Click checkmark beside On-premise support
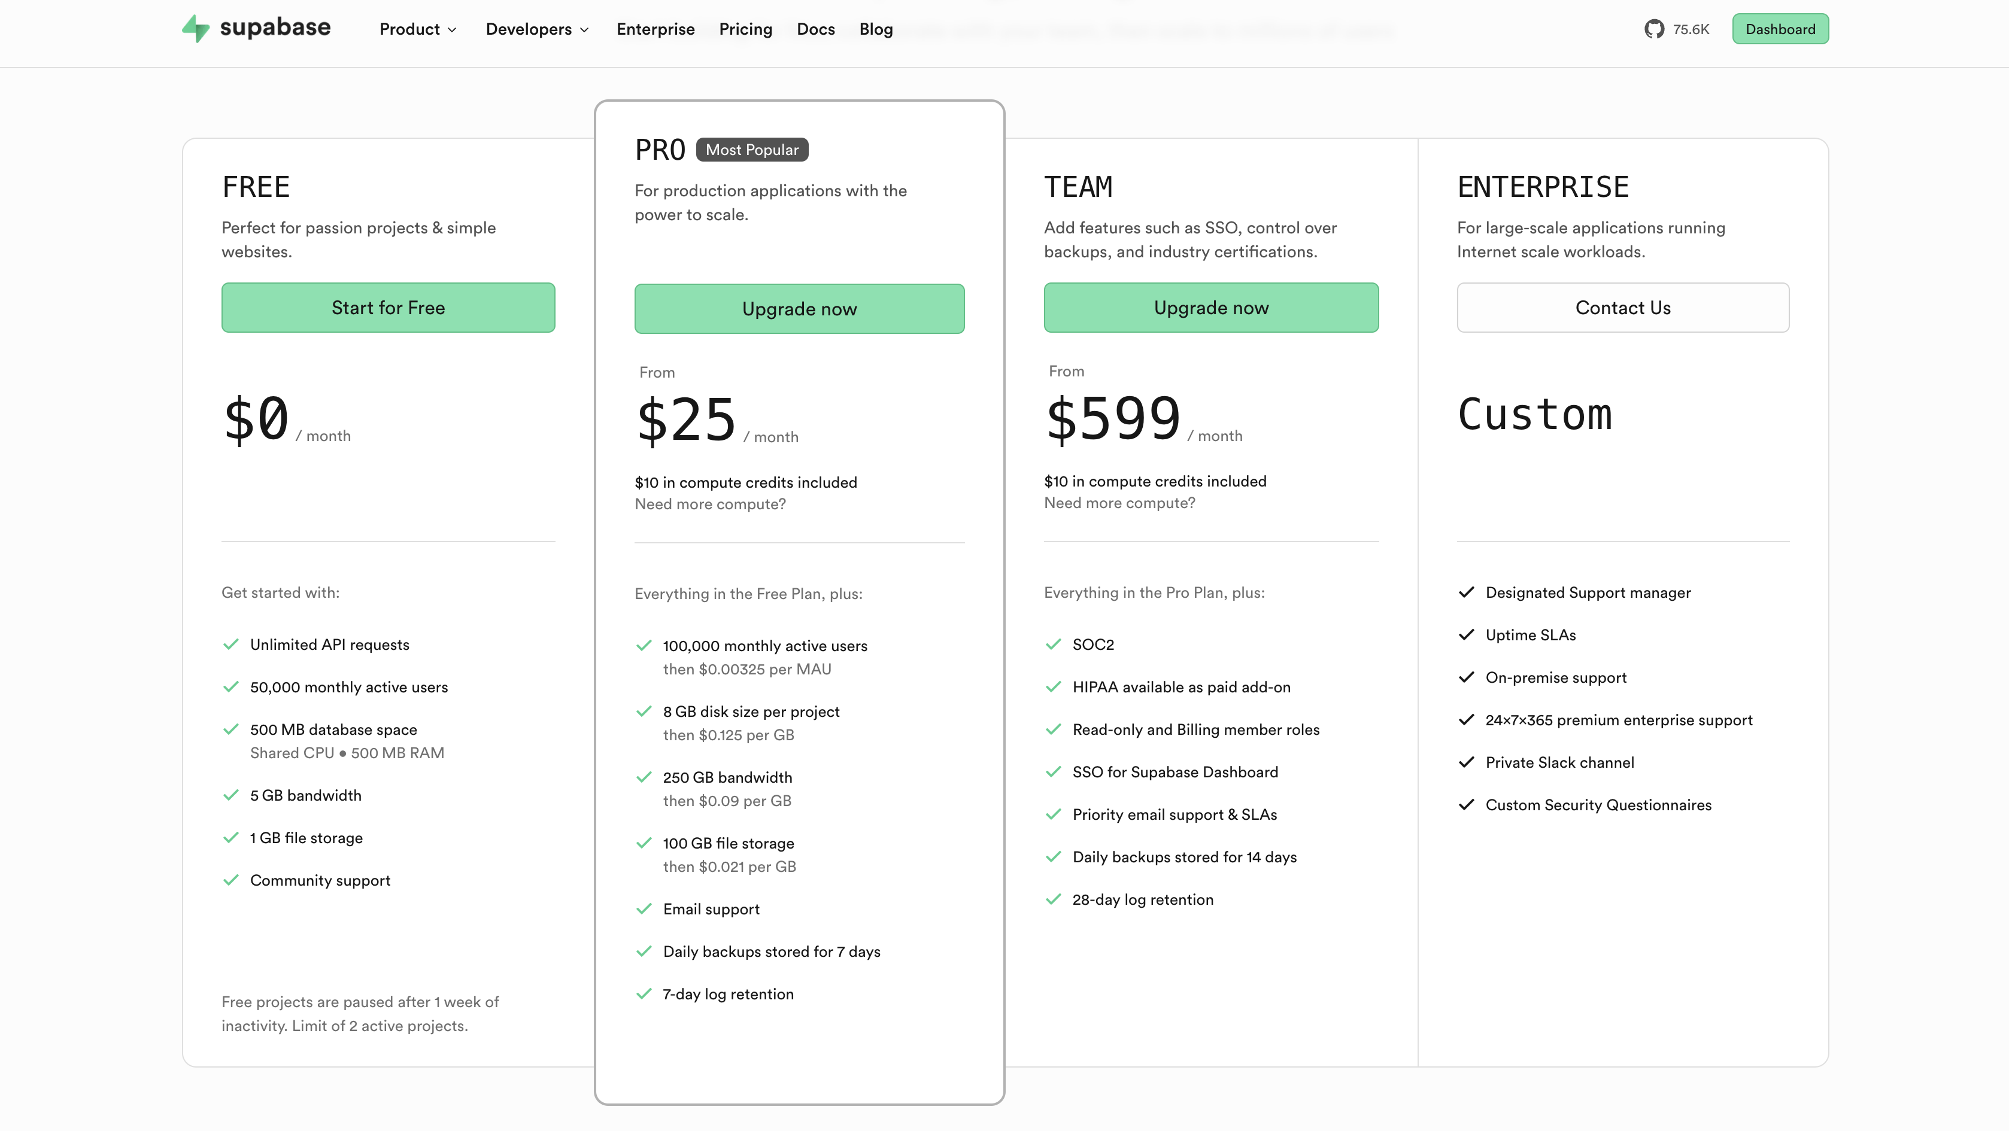The height and width of the screenshot is (1131, 2009). point(1467,677)
